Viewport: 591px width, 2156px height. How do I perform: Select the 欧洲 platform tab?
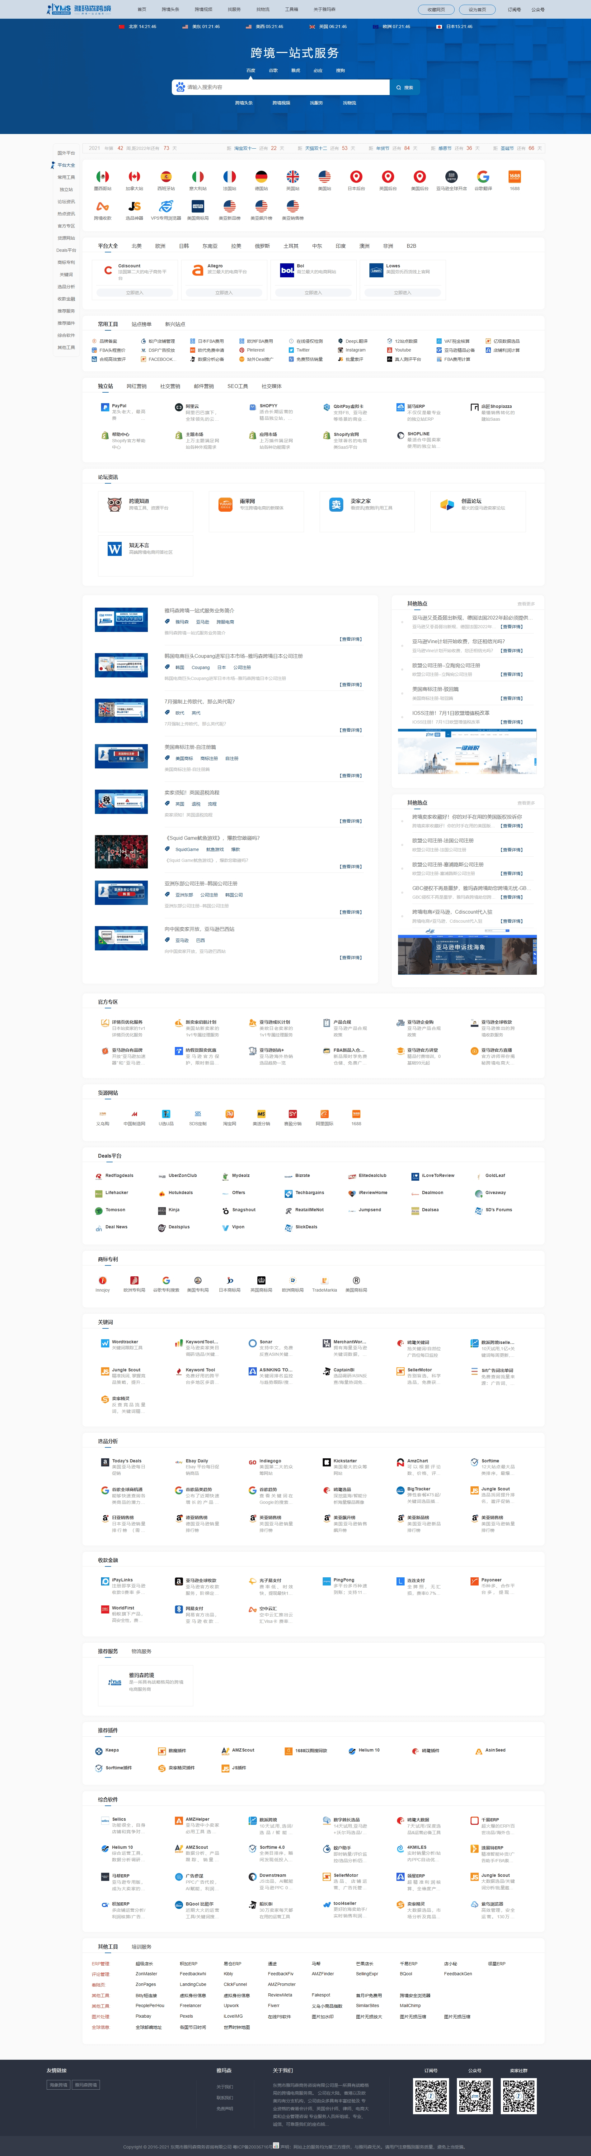[161, 246]
